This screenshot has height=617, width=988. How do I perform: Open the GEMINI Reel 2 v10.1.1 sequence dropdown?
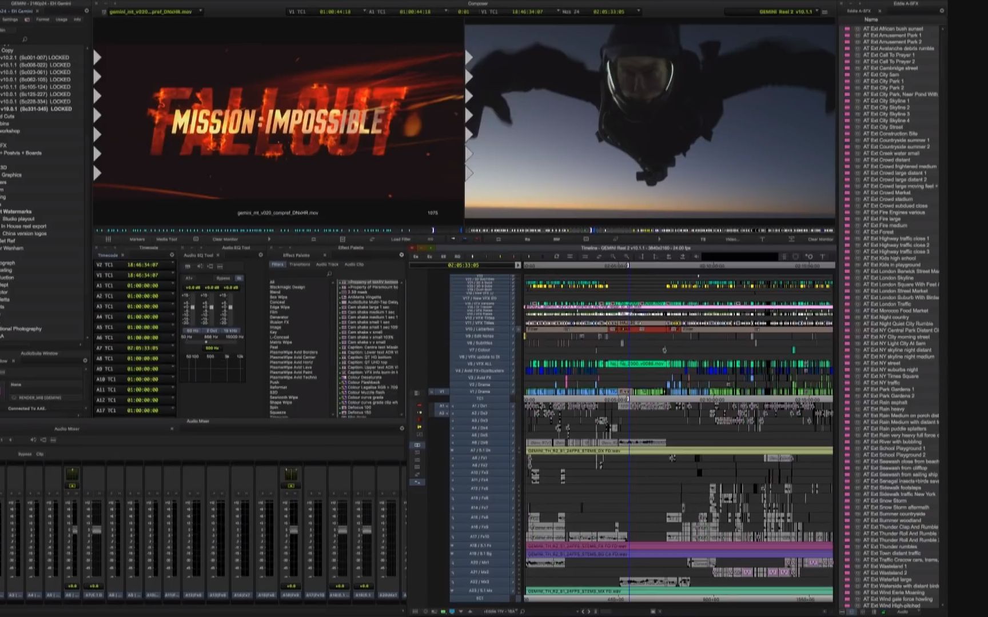click(817, 11)
